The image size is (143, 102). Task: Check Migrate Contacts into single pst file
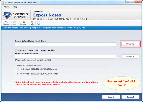click(16, 50)
